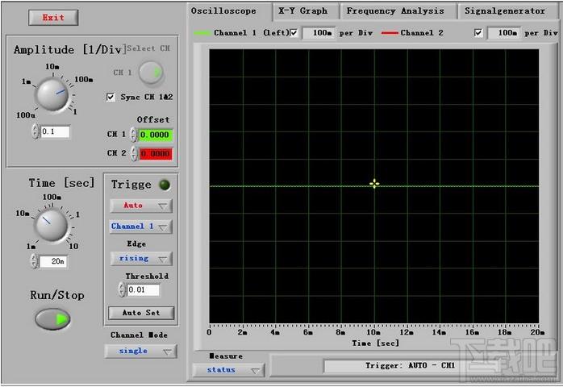The image size is (563, 387).
Task: Toggle Channel 2 display checkbox
Action: tap(478, 33)
